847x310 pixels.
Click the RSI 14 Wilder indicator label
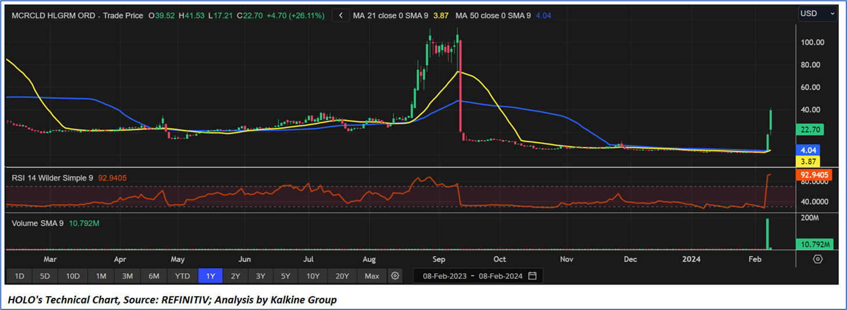(x=52, y=178)
